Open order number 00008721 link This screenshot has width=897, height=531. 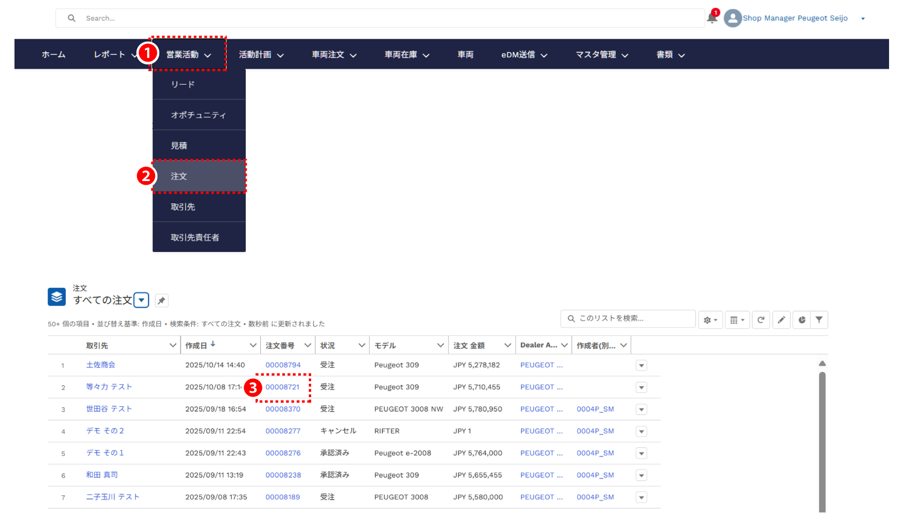[x=282, y=387]
